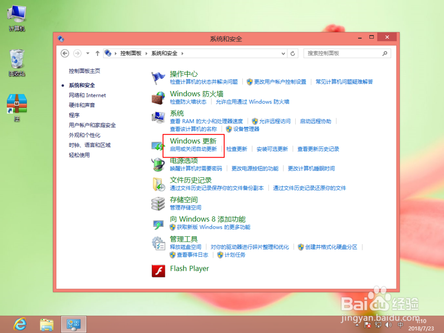Open the 文件历史记录 folder icon
This screenshot has width=444, height=333.
[158, 184]
